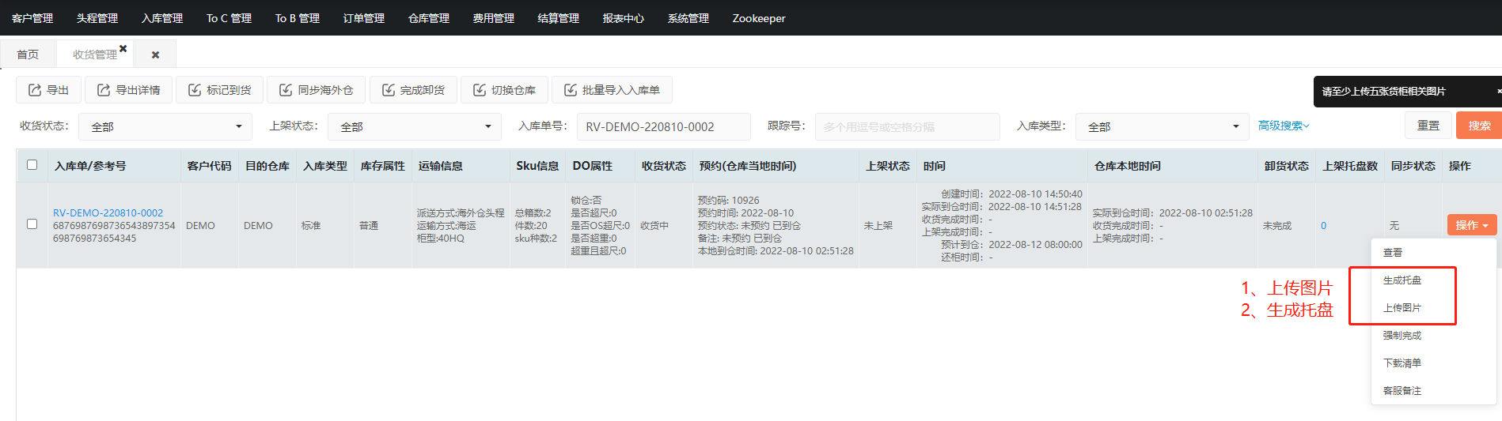The width and height of the screenshot is (1502, 421).
Task: Open the Zookeeper menu
Action: pyautogui.click(x=759, y=18)
